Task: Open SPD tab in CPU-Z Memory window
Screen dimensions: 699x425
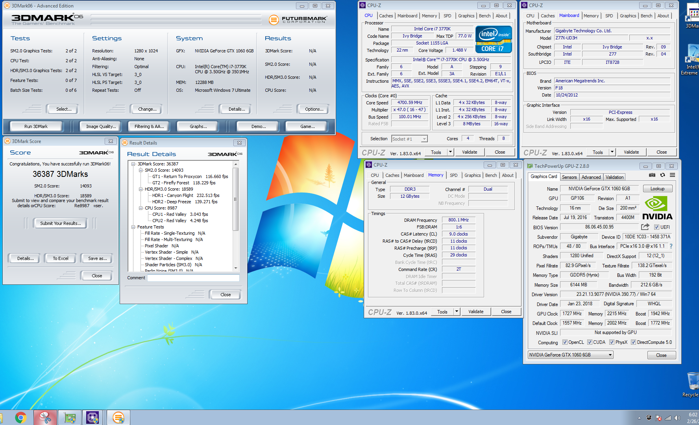Action: pos(454,175)
